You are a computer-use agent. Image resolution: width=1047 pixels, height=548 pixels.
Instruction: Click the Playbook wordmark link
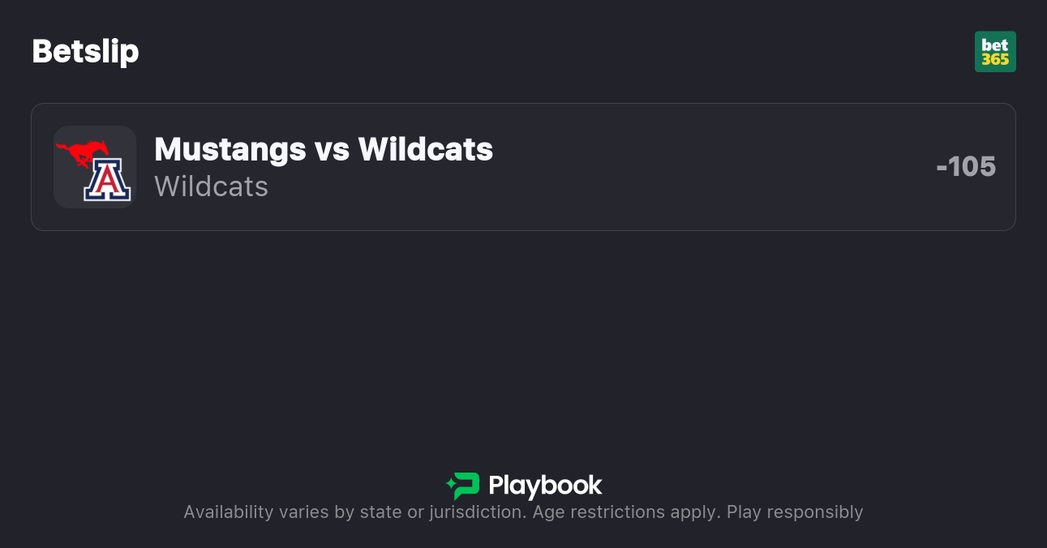click(545, 485)
